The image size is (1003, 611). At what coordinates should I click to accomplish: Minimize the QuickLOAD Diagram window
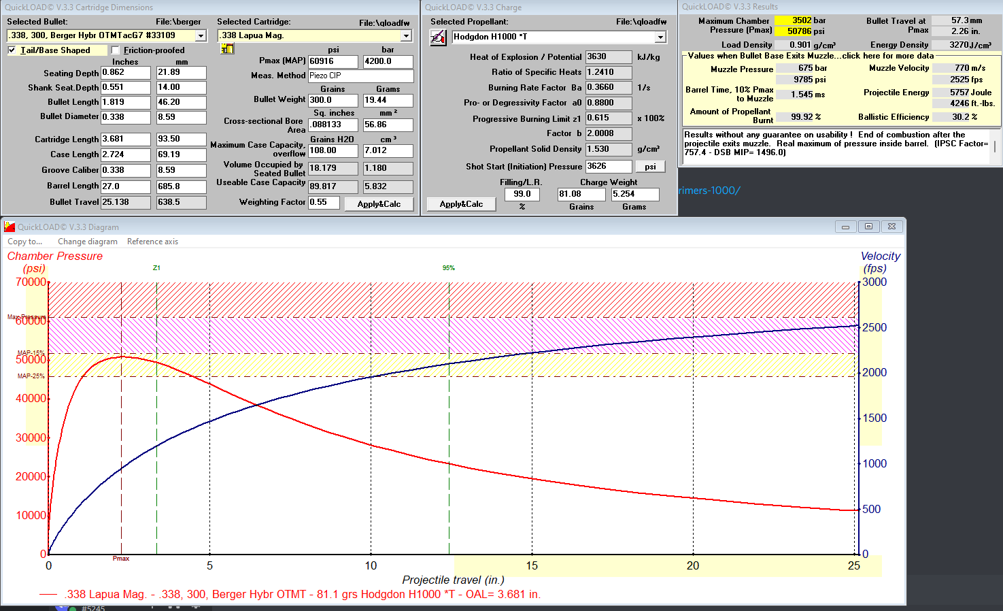845,227
